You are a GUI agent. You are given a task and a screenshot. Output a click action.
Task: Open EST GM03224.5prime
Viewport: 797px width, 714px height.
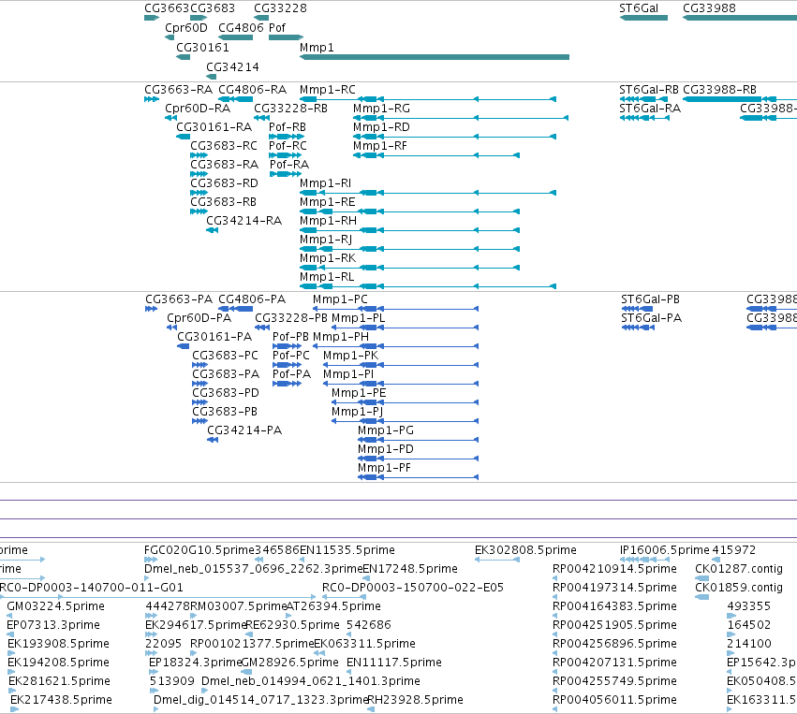pos(55,606)
